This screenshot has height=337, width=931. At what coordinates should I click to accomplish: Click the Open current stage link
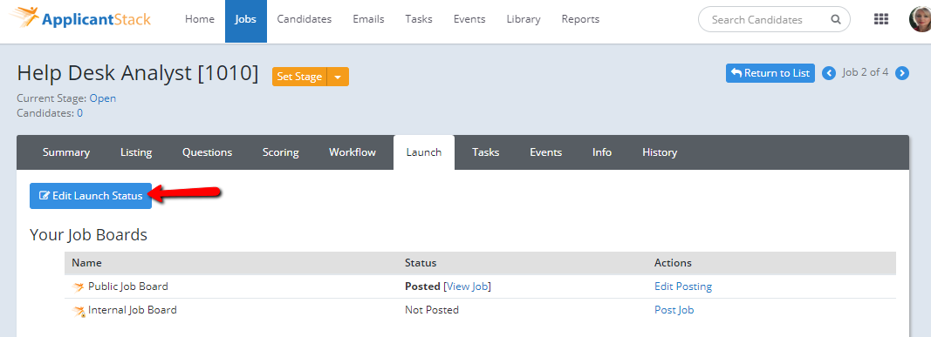click(103, 98)
